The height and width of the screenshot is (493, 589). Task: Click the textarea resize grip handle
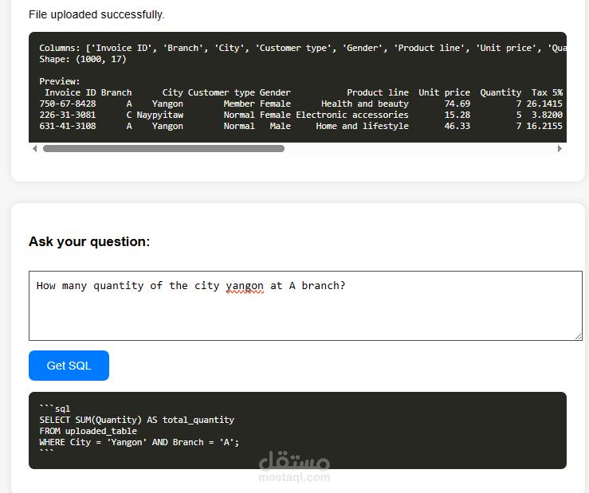tap(579, 337)
